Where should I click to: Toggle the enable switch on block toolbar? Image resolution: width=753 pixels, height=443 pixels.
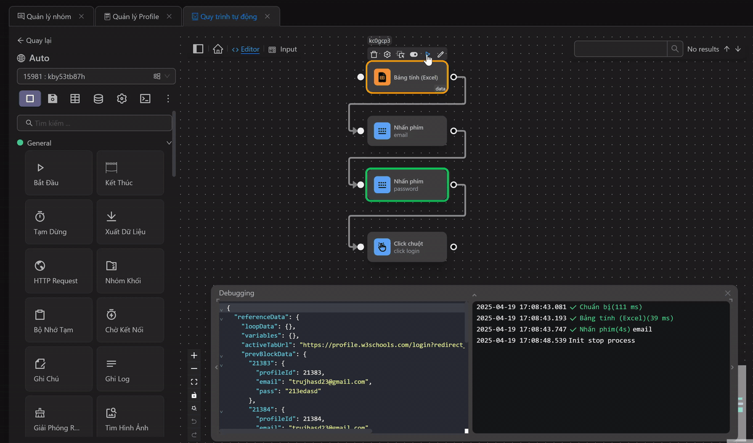coord(414,55)
